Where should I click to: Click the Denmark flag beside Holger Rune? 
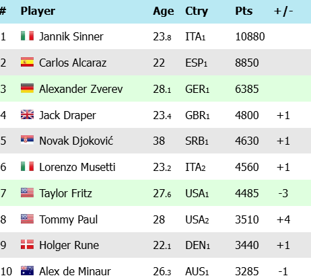tap(27, 244)
